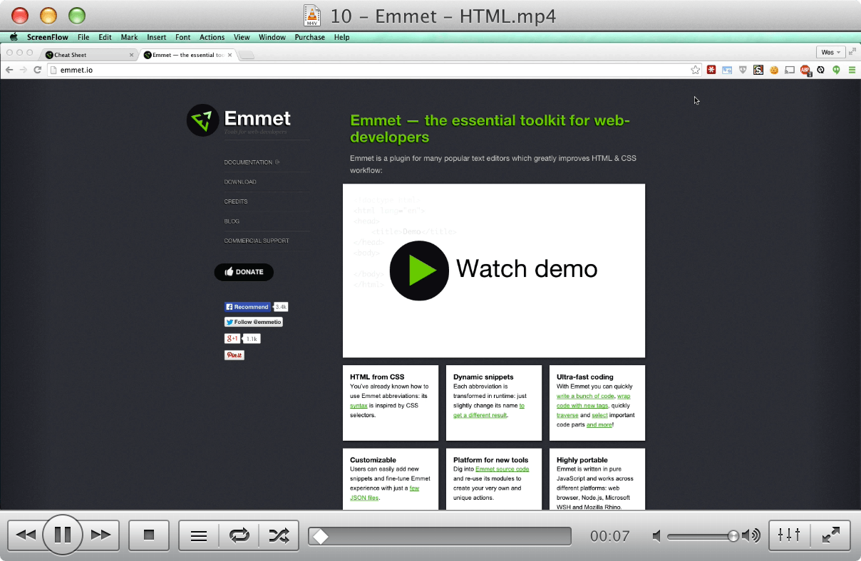Toggle loop mode in VLC
Screen dimensions: 861x561
click(239, 535)
